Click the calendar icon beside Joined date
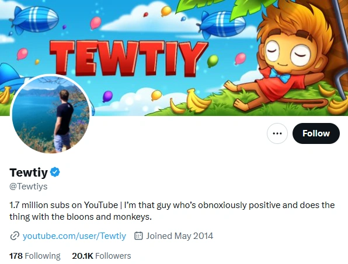Viewport: 348px width, 264px height. [x=138, y=235]
